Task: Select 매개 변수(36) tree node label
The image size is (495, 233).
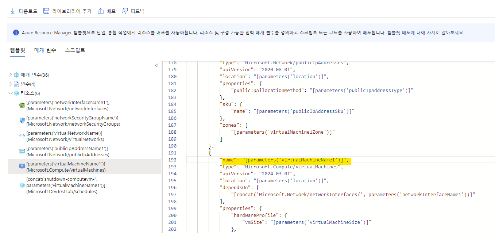Action: pos(35,75)
